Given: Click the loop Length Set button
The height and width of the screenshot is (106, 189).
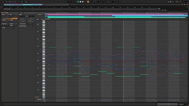Looking at the screenshot, I should pyautogui.click(x=16, y=20).
